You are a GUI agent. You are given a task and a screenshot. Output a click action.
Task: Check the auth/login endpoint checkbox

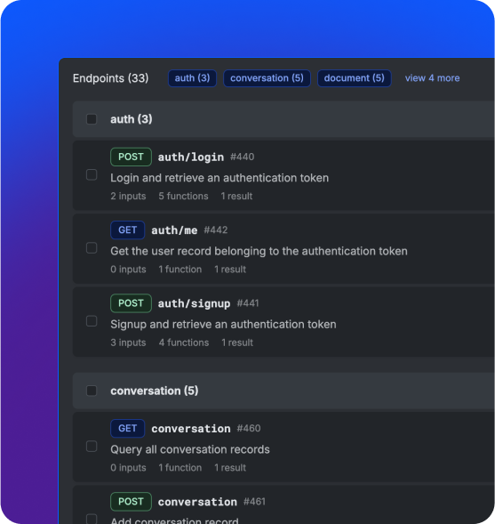click(92, 174)
